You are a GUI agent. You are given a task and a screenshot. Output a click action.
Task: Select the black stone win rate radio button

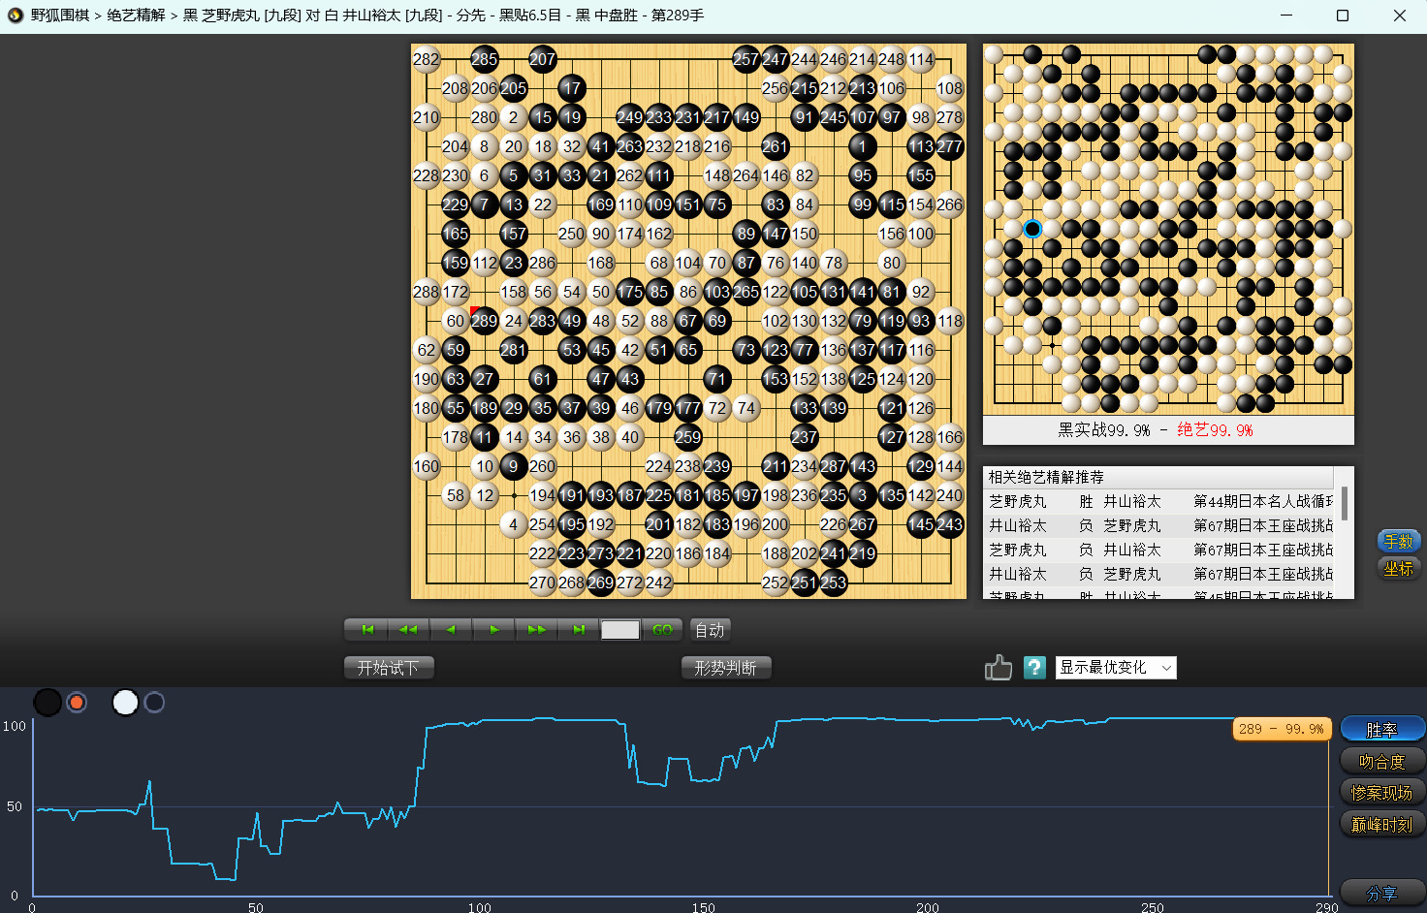pos(77,703)
